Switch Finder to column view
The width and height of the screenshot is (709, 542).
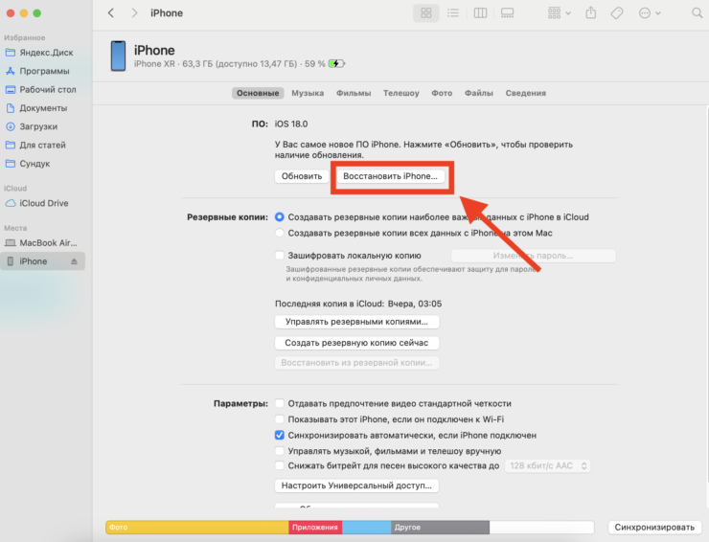pos(480,13)
